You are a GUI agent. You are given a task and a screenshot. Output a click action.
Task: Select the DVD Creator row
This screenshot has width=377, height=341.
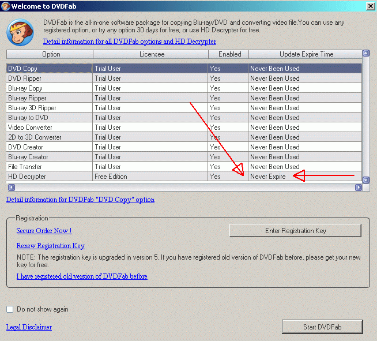pyautogui.click(x=184, y=147)
